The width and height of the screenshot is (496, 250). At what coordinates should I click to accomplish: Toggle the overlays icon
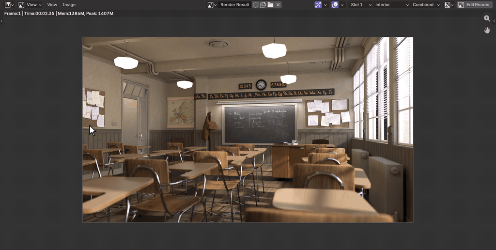pos(335,5)
